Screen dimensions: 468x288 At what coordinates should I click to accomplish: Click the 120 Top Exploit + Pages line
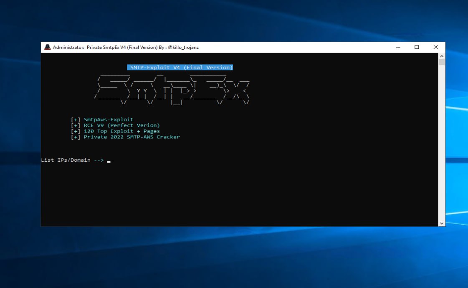(x=121, y=131)
